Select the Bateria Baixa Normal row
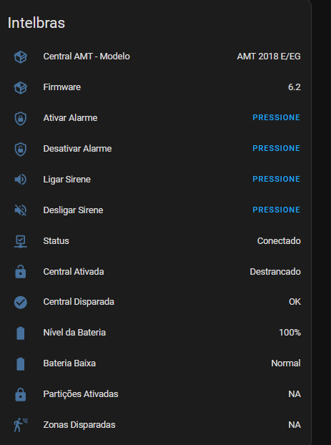Viewport: 331px width, 445px height. tap(157, 363)
